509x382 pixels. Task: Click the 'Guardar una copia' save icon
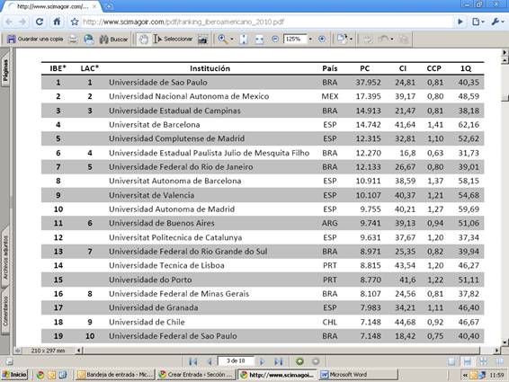[12, 40]
